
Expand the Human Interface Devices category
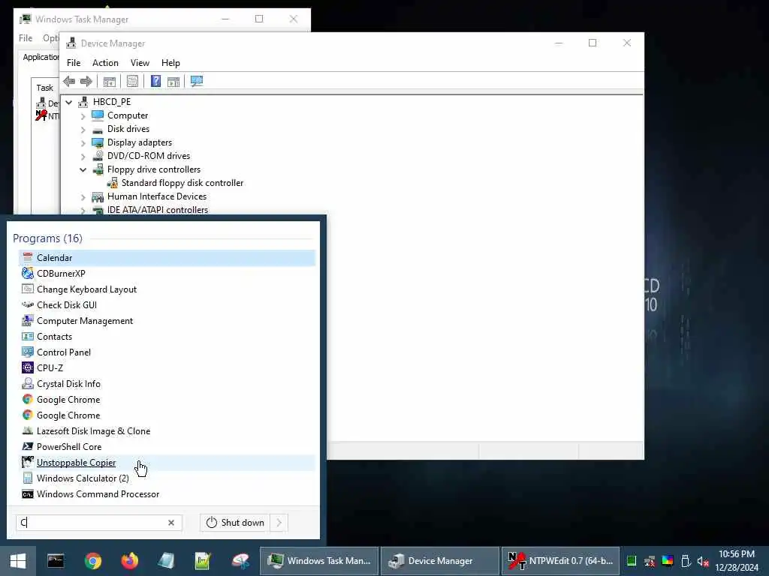point(83,197)
